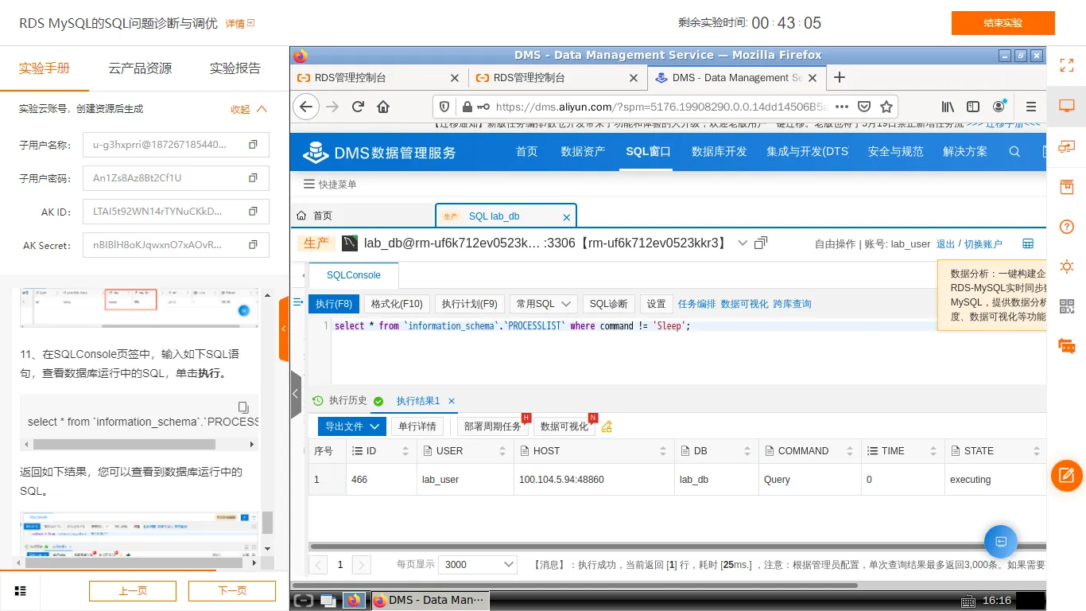Screen dimensions: 1086x611
Task: Run query with 执行(F8) button
Action: click(x=334, y=304)
